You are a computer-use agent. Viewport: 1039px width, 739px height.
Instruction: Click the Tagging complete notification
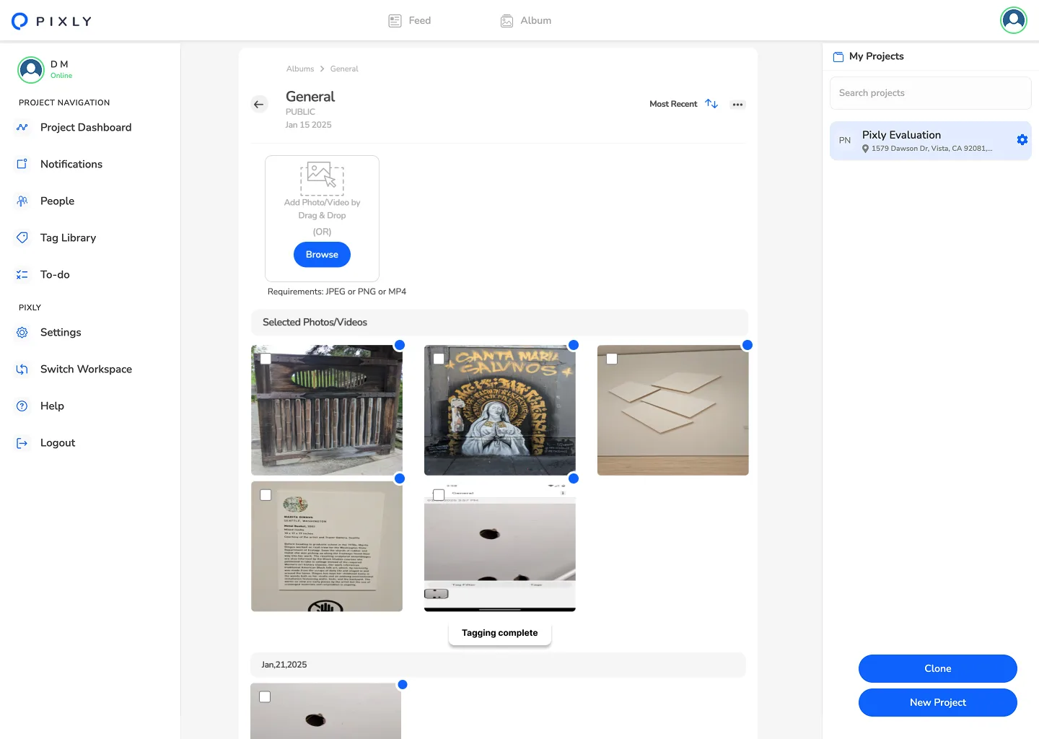(x=500, y=633)
